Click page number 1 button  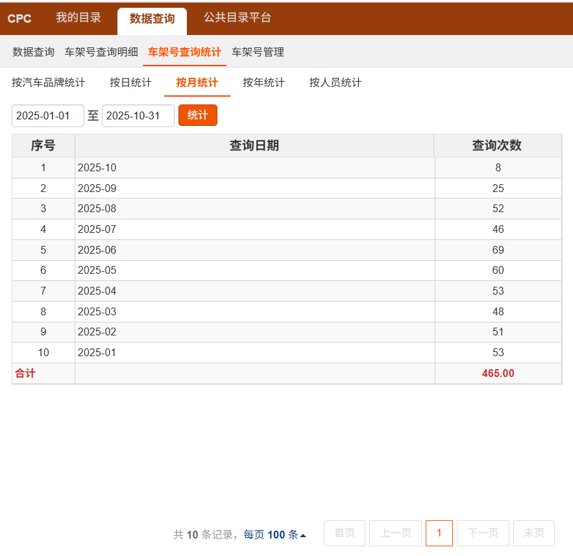pos(439,533)
